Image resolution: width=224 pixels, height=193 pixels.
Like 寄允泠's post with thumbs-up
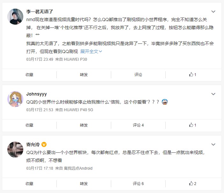tap(192, 183)
